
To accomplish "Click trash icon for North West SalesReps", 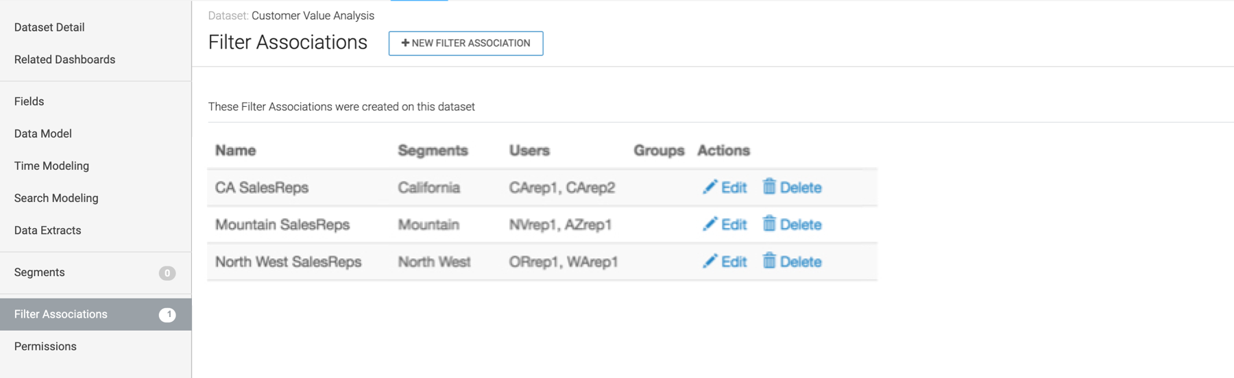I will [x=769, y=260].
